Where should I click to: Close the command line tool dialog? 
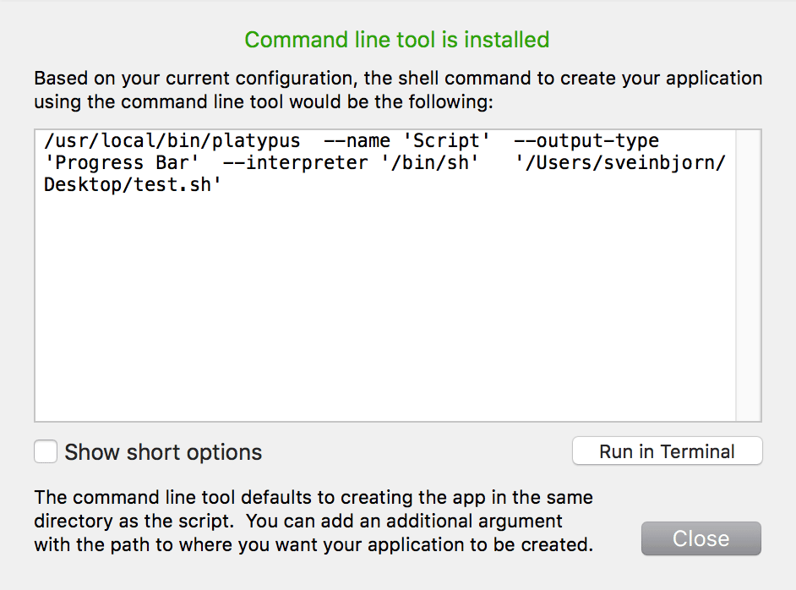coord(701,539)
